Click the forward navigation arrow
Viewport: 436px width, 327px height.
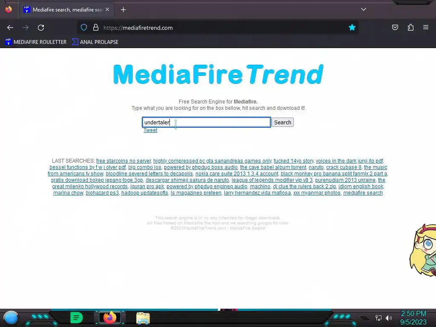[26, 28]
